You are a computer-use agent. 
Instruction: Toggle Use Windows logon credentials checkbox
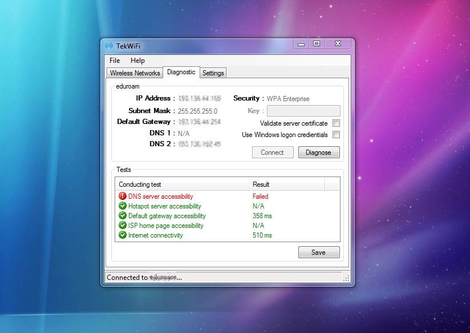[x=337, y=135]
